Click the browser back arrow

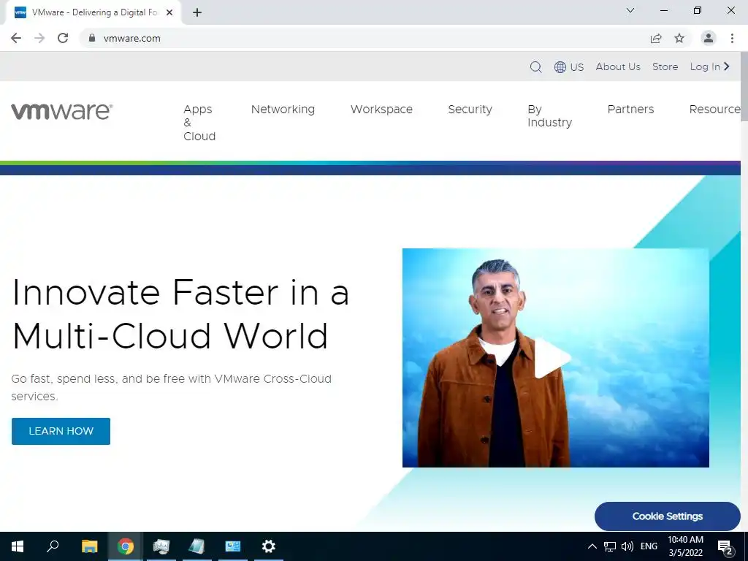pyautogui.click(x=16, y=38)
